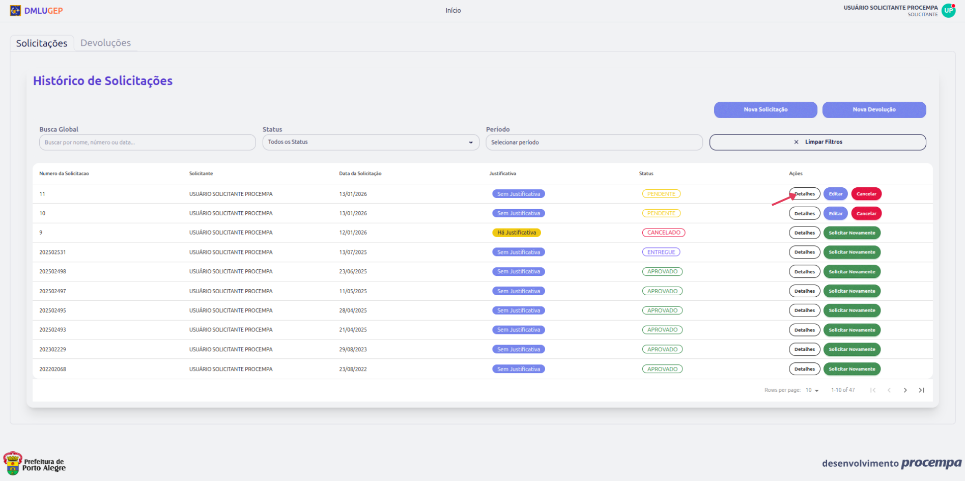The image size is (965, 481).
Task: Jump to last page of results
Action: [x=921, y=390]
